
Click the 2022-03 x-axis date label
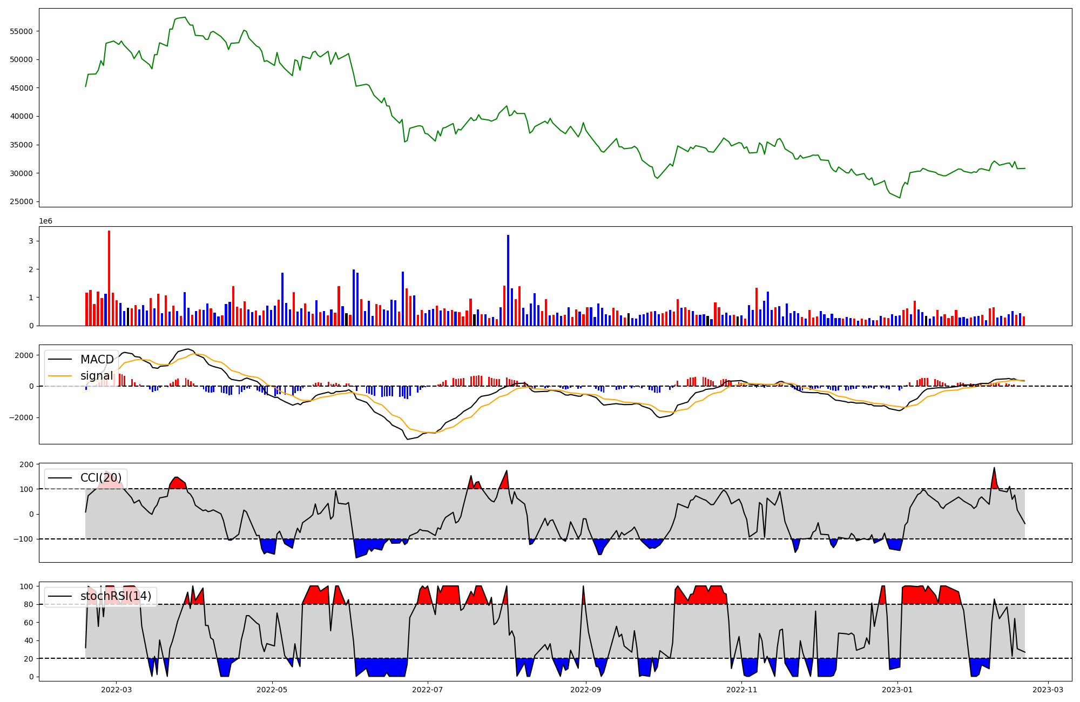[x=117, y=690]
